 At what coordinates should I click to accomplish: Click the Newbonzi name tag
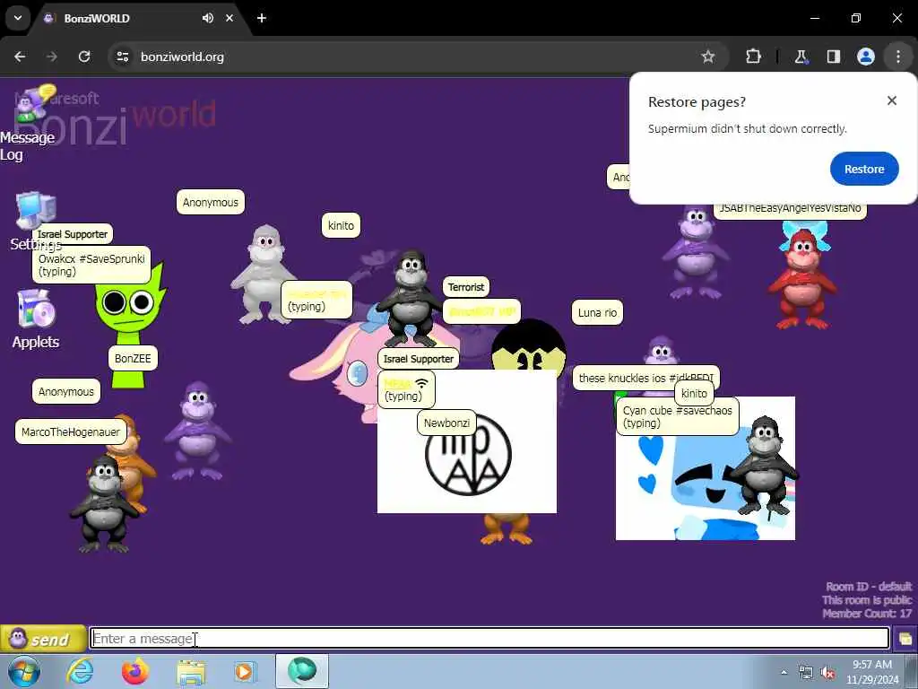(446, 423)
